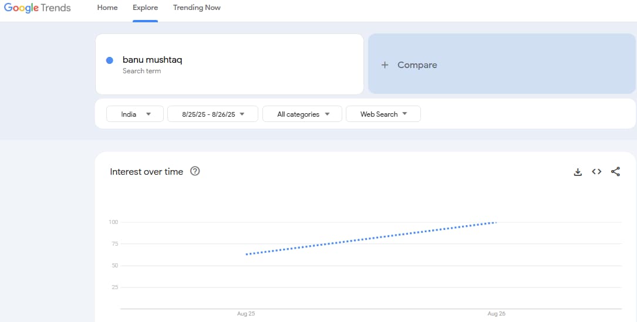The height and width of the screenshot is (322, 637).
Task: Click the blue dot beside banu mushtaq
Action: [x=109, y=60]
